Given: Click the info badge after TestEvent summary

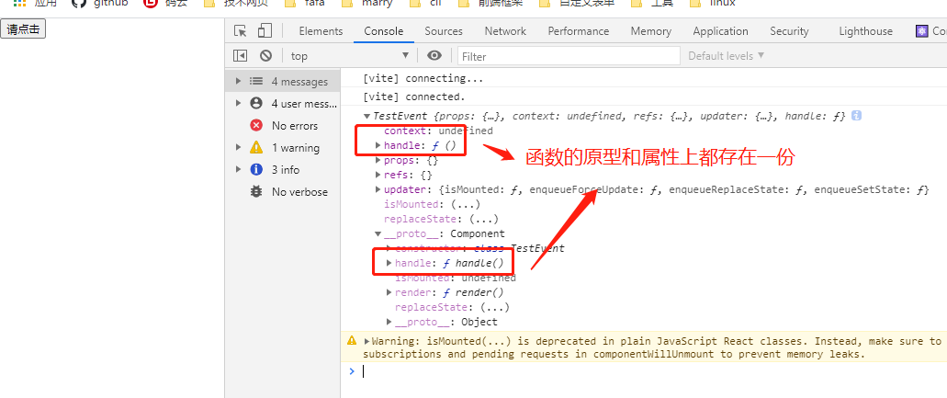Looking at the screenshot, I should [856, 115].
